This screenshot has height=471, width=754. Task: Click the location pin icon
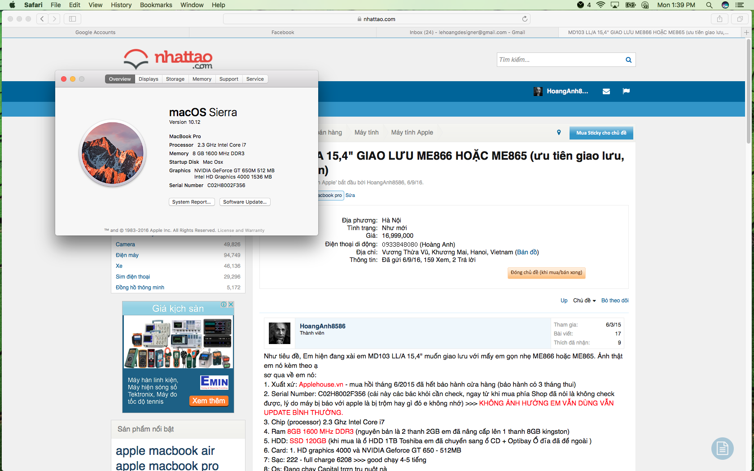click(x=559, y=132)
